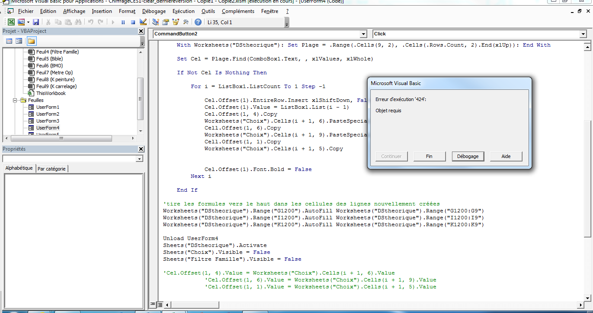Viewport: 593px width, 313px height.
Task: Select UserForm1 in project tree
Action: click(48, 107)
